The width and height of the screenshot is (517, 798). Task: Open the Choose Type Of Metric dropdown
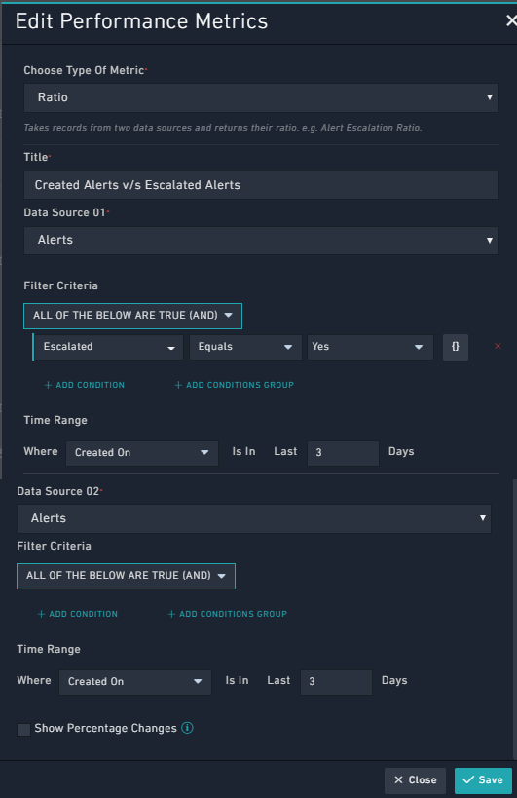[x=260, y=97]
